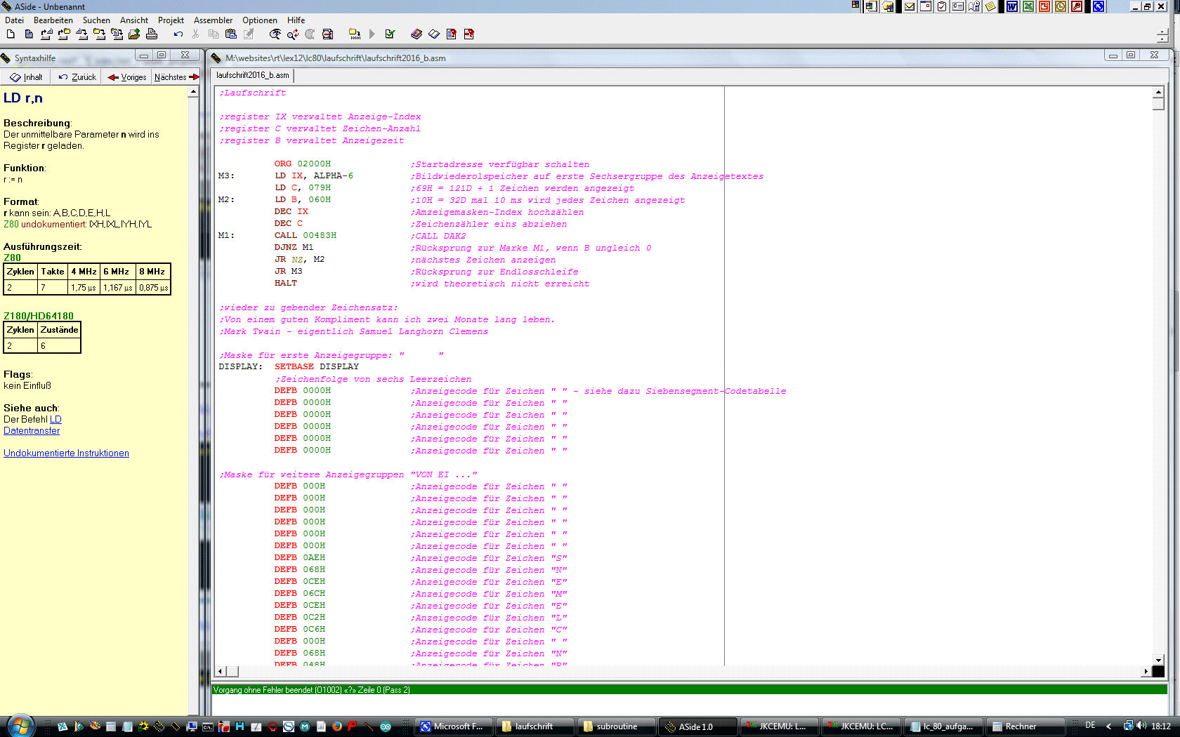1180x737 pixels.
Task: Click the green open folder icon
Action: [x=134, y=34]
